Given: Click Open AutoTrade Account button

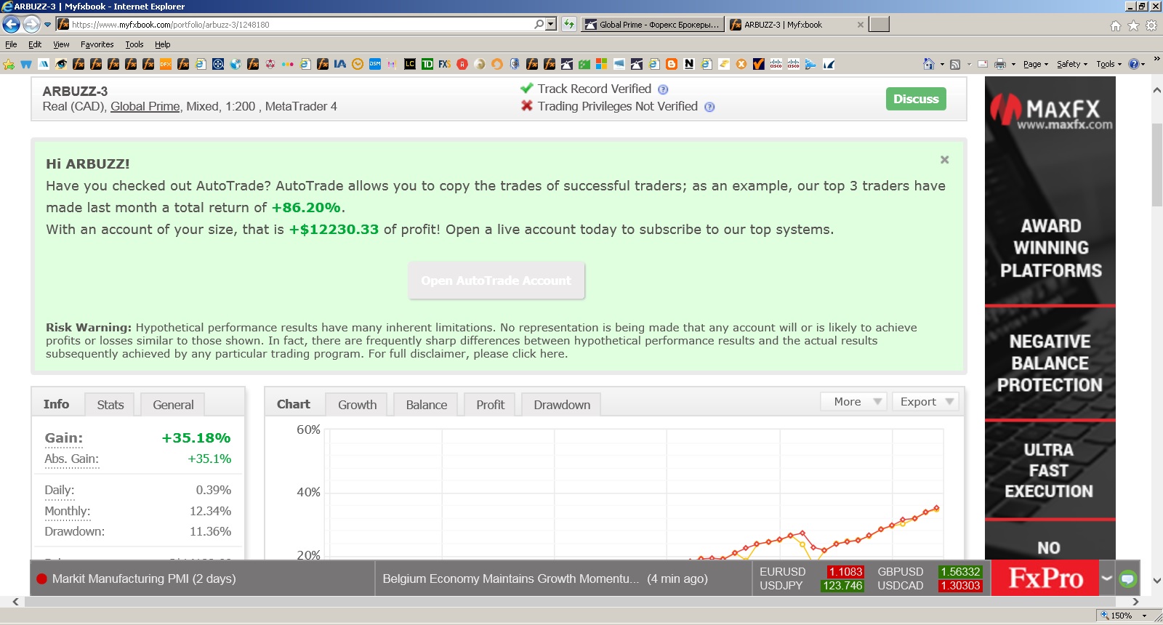Looking at the screenshot, I should 496,281.
